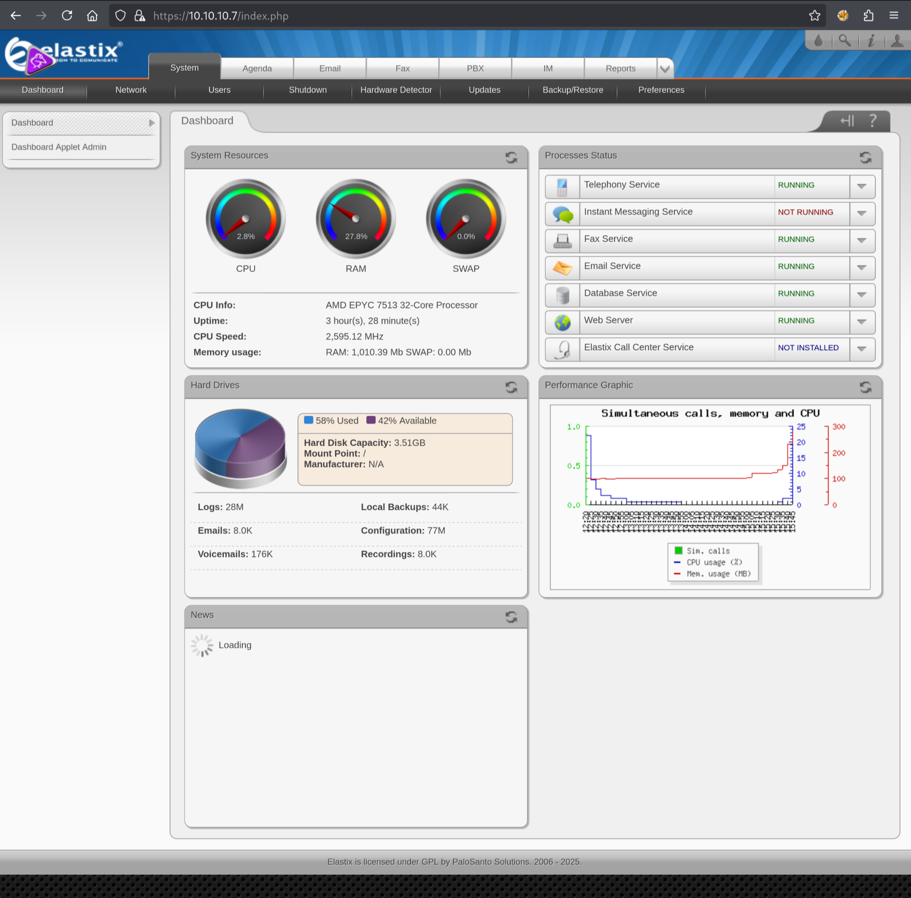911x898 pixels.
Task: Click the Call Center headset icon
Action: [563, 350]
